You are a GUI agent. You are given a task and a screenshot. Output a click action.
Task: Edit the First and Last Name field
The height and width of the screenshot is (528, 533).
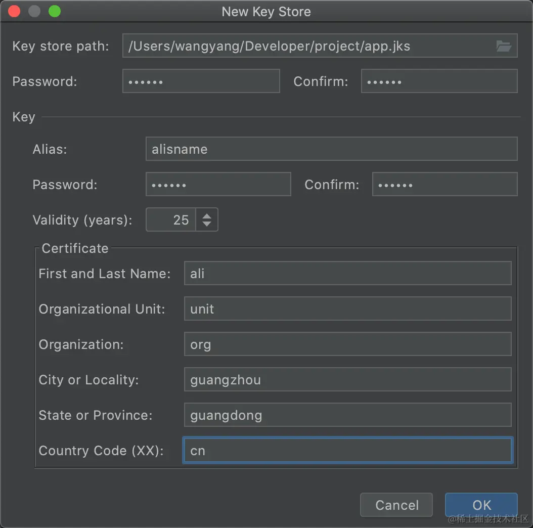coord(347,274)
